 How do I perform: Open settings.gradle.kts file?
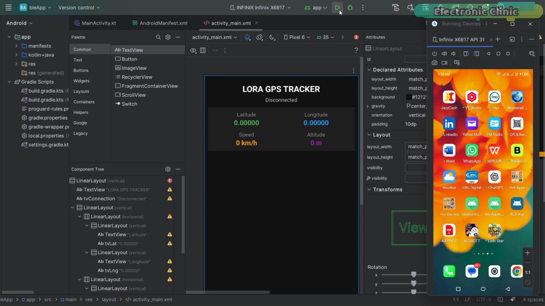click(x=45, y=145)
